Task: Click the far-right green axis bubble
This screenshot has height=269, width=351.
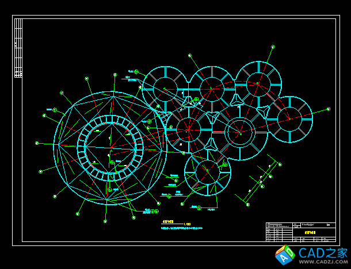Action: (x=329, y=109)
